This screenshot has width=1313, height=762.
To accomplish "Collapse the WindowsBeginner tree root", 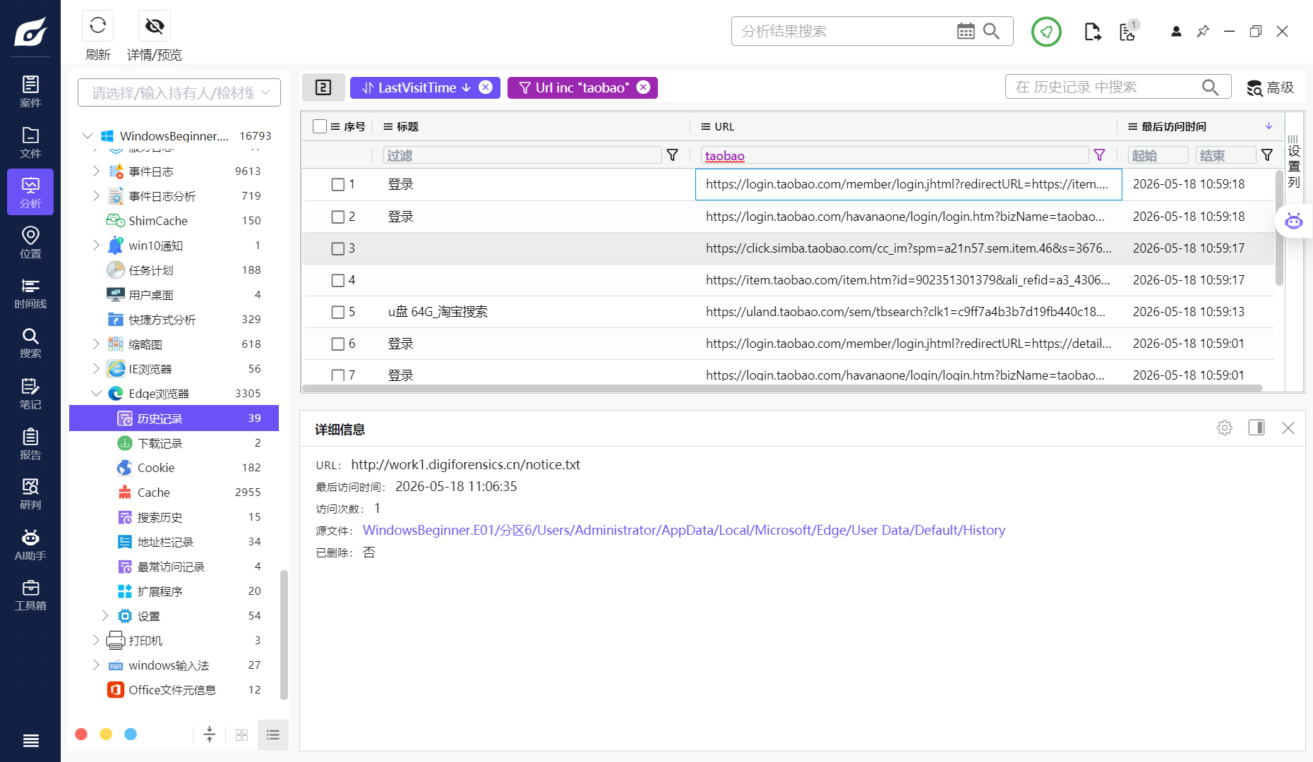I will coord(88,135).
